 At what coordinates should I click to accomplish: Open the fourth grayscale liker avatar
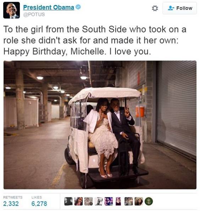coord(99,201)
